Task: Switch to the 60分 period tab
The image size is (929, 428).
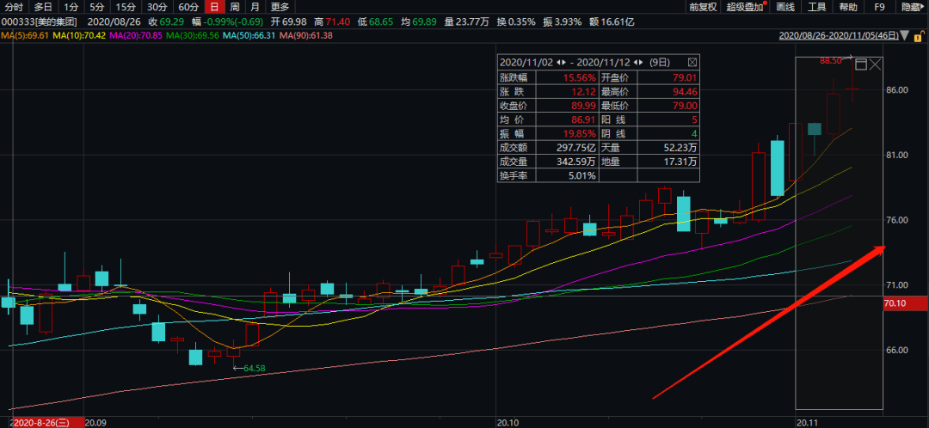Action: tap(188, 7)
